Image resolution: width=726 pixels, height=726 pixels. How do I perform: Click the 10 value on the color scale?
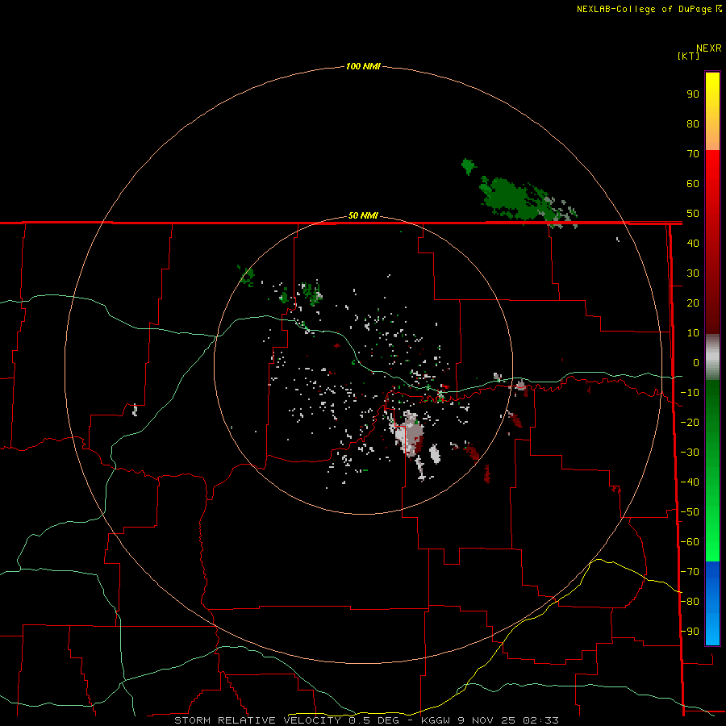[x=693, y=333]
